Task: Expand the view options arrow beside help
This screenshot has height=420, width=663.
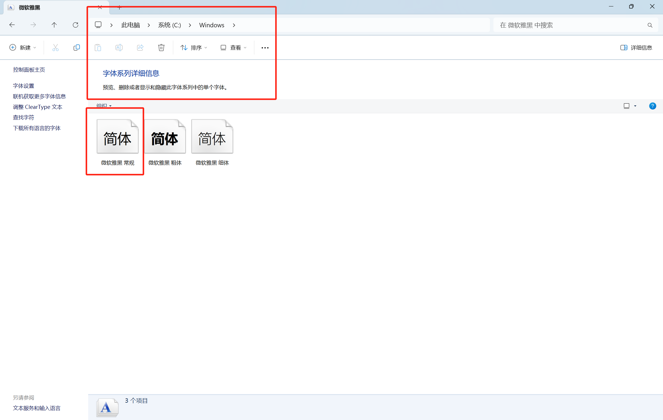Action: 635,106
